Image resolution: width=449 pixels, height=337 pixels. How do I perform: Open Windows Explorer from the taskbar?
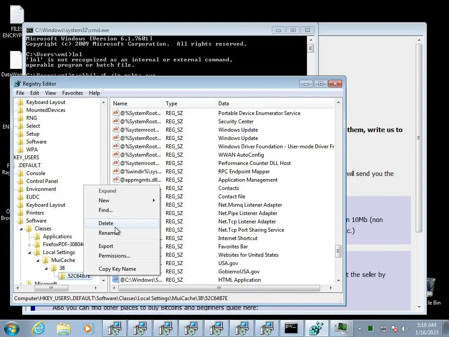tap(63, 328)
